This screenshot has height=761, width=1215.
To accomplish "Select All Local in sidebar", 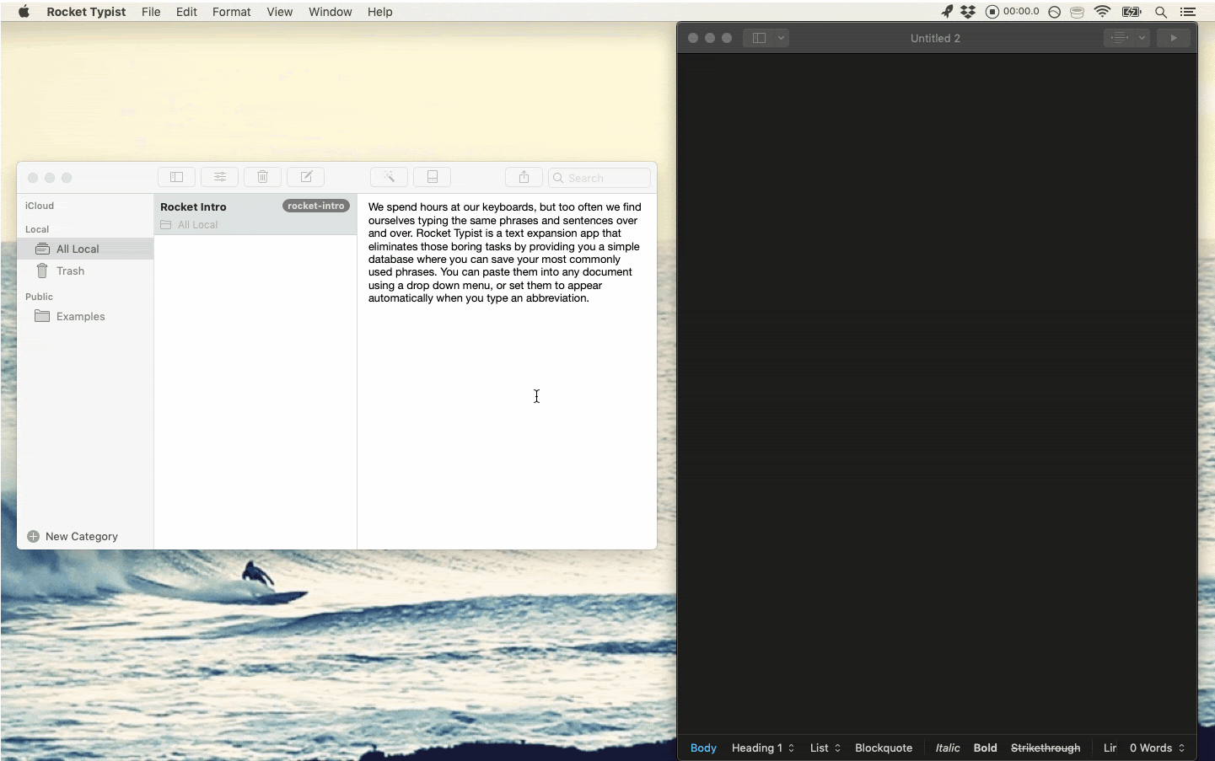I will [x=85, y=249].
